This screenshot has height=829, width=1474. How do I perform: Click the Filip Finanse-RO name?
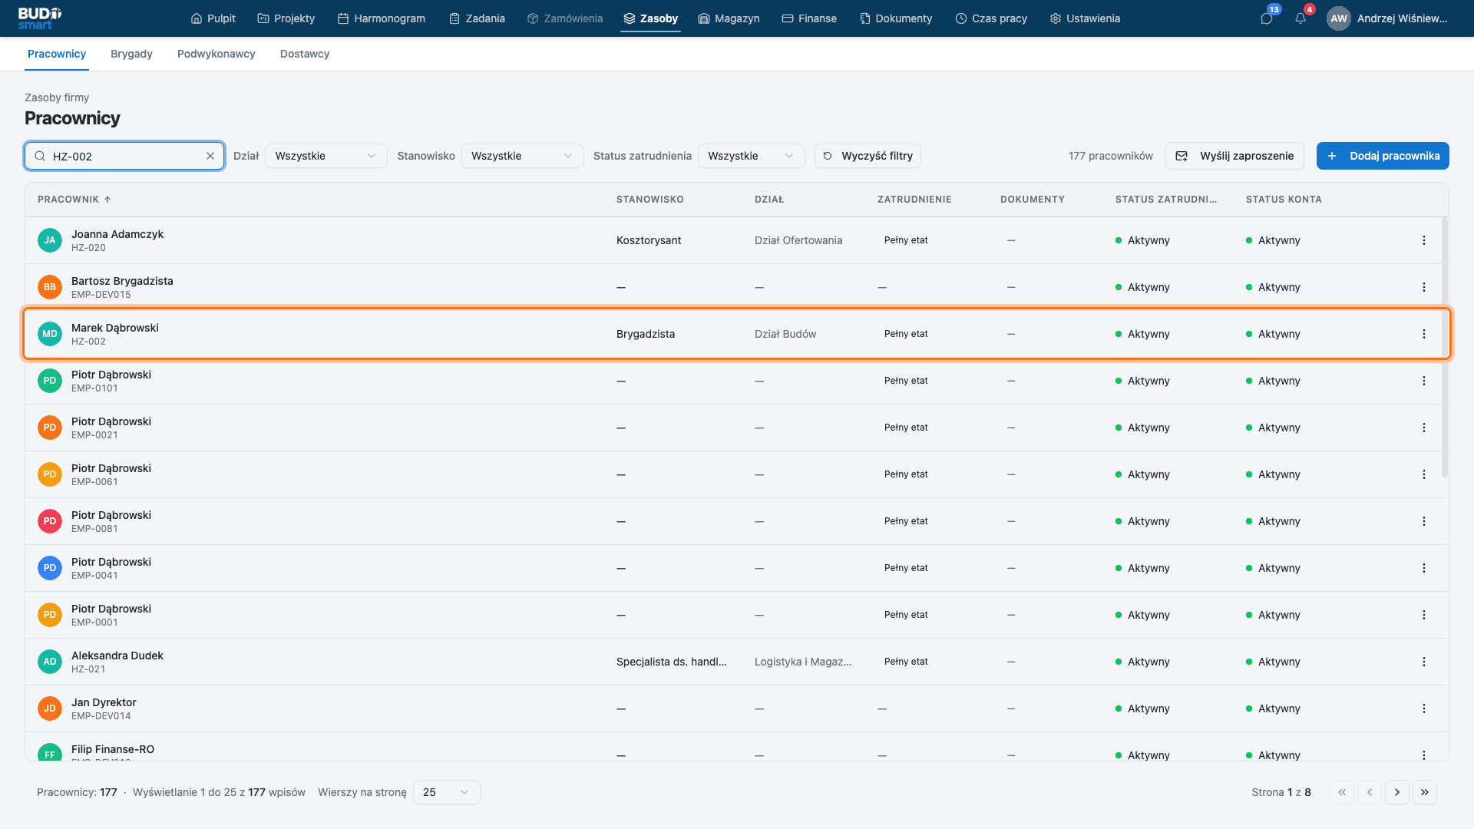click(113, 749)
